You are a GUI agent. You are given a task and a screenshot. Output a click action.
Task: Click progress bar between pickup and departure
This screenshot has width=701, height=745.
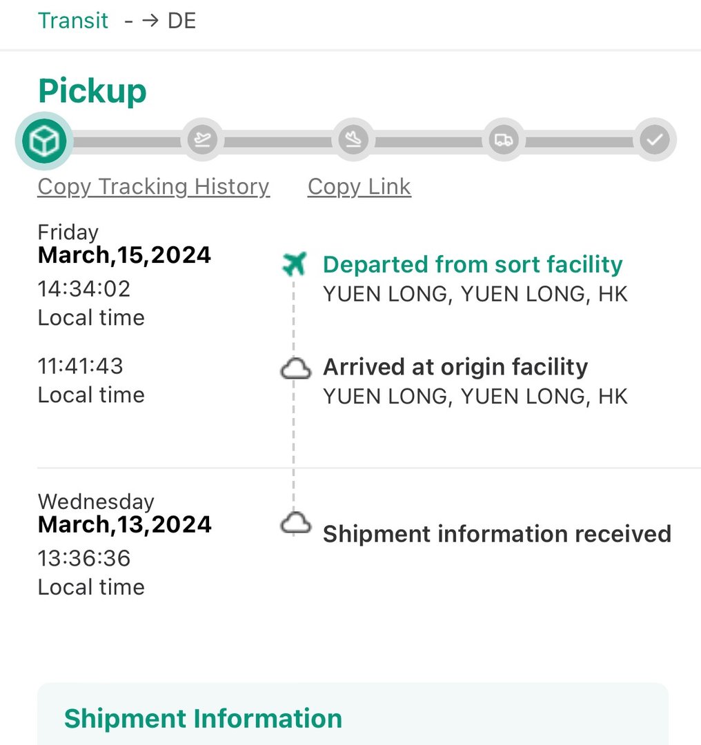pos(124,142)
